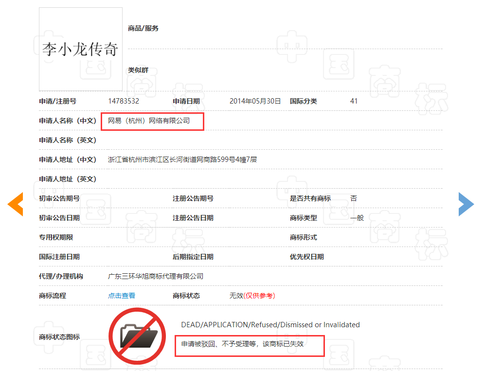This screenshot has width=484, height=371.
Task: Click the blue next-record arrow
Action: click(466, 204)
